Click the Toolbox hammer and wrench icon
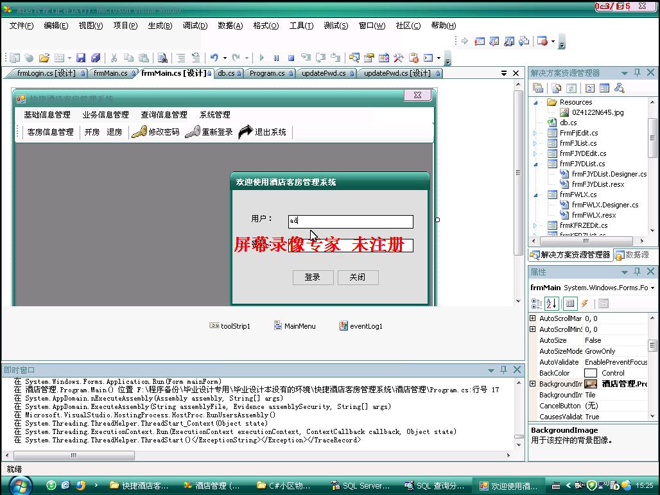Image resolution: width=660 pixels, height=495 pixels. tap(398, 58)
